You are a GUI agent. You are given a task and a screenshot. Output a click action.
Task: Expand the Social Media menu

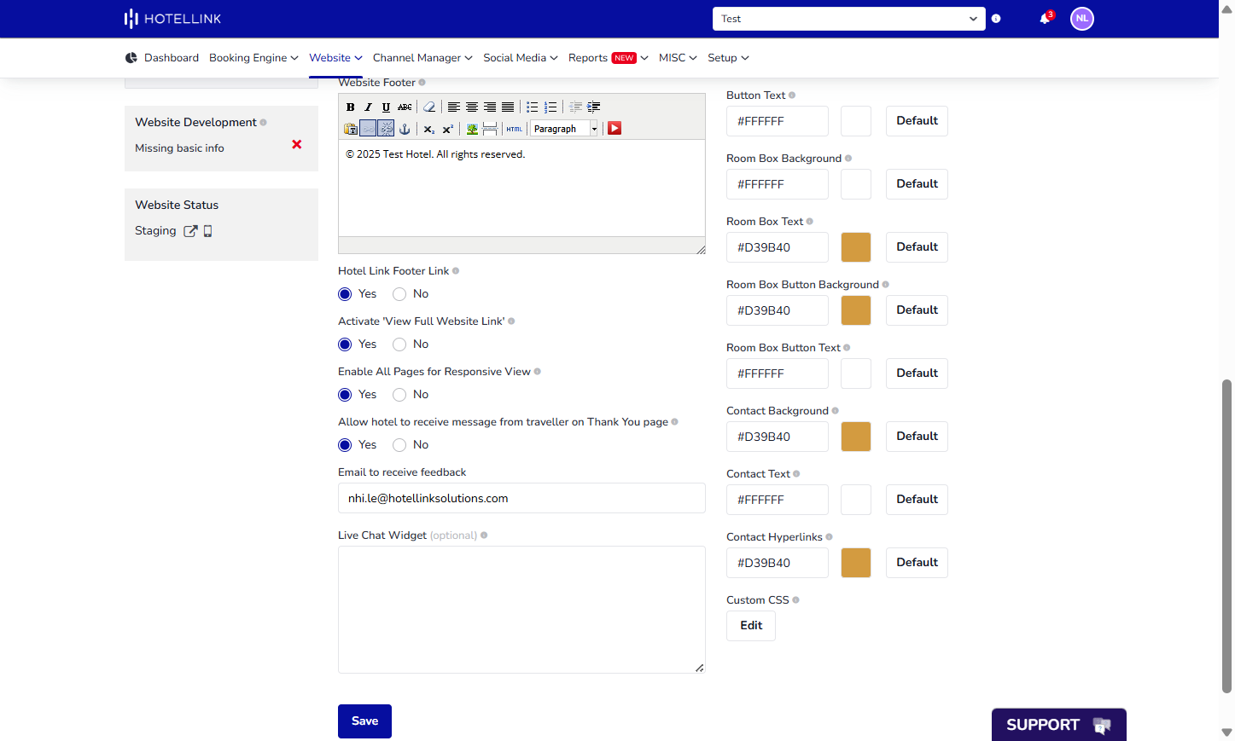point(521,58)
